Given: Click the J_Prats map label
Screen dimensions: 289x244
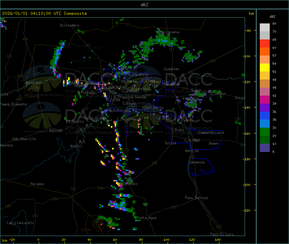Looking at the screenshot, I should pos(178,130).
